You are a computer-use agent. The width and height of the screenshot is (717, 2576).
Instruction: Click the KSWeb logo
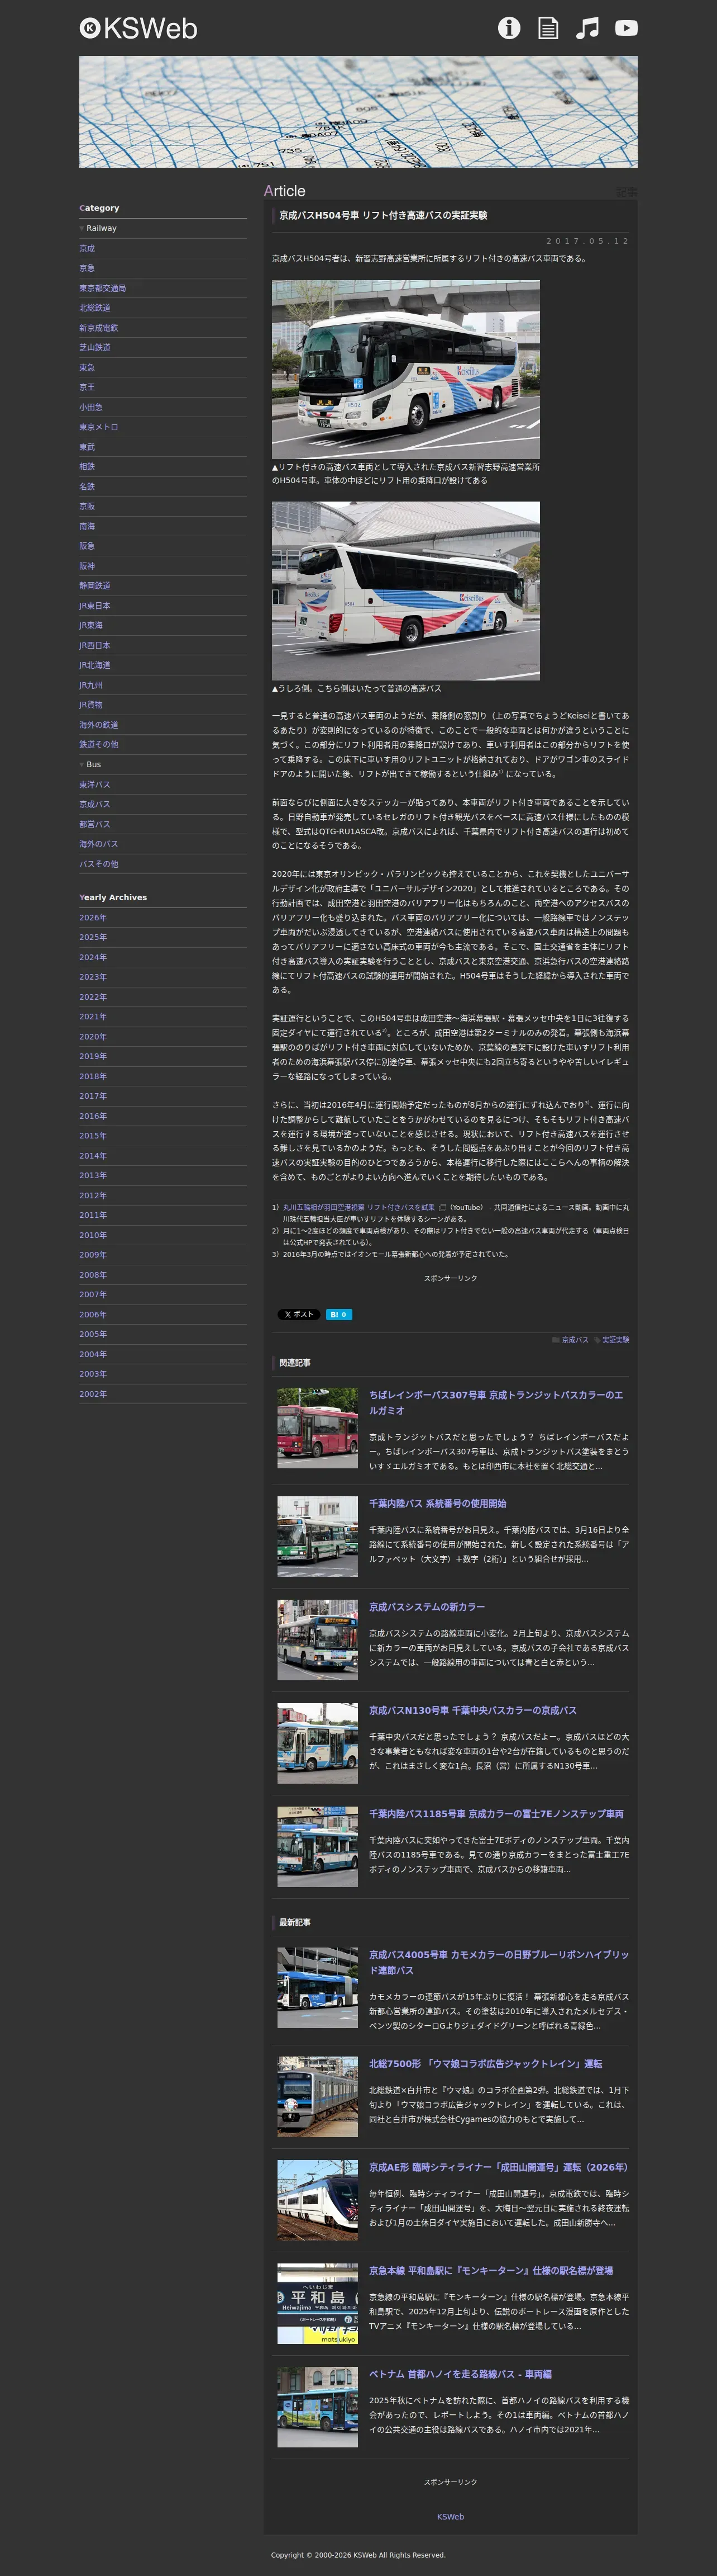tap(139, 28)
